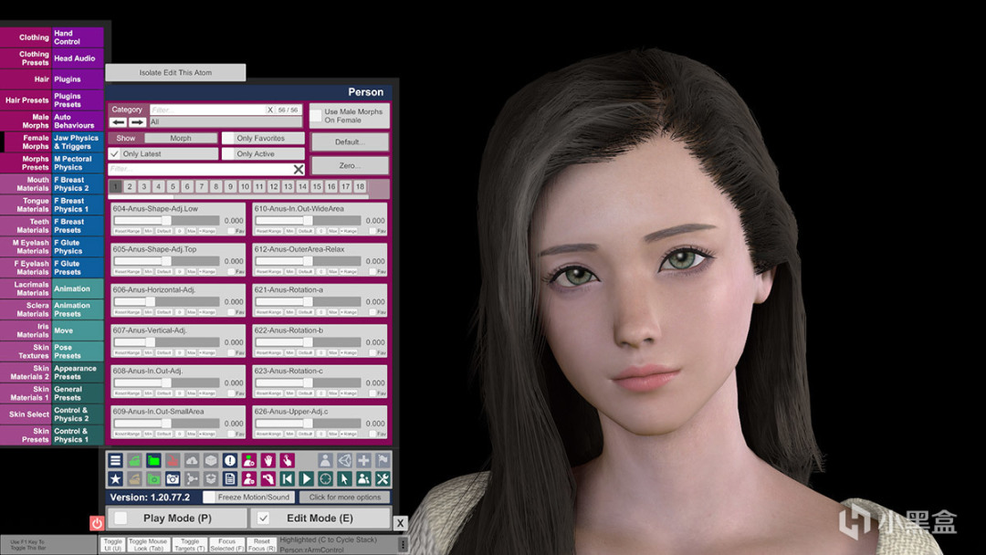986x555 pixels.
Task: Click the document page icon
Action: pyautogui.click(x=230, y=479)
